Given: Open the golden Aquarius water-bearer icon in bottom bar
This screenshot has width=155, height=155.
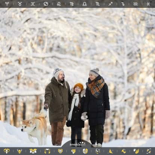Looking at the screenshot, I should 136,151.
